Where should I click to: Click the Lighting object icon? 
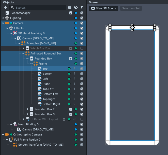tap(7, 18)
